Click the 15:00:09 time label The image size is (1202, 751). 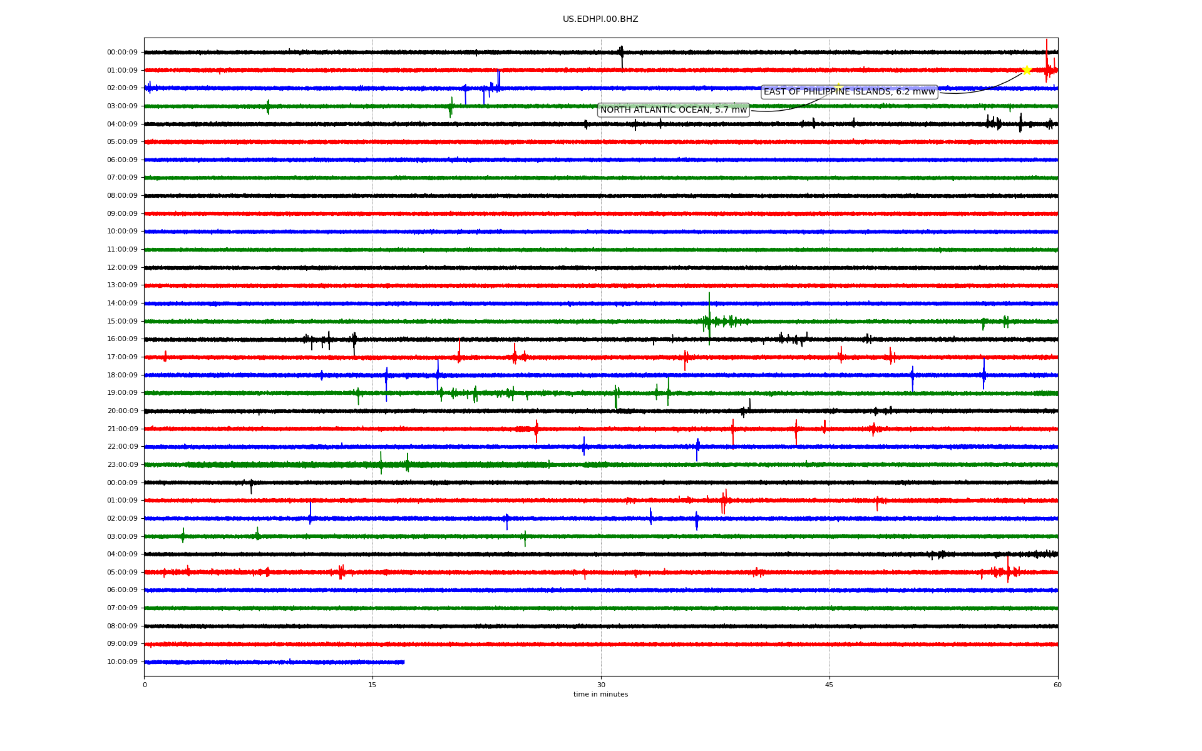[122, 322]
